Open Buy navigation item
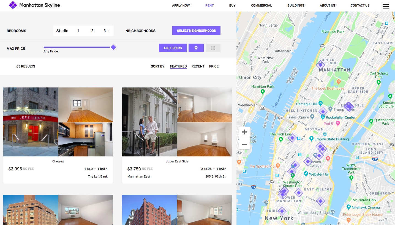Viewport: 395px width, 225px height. coord(232,5)
